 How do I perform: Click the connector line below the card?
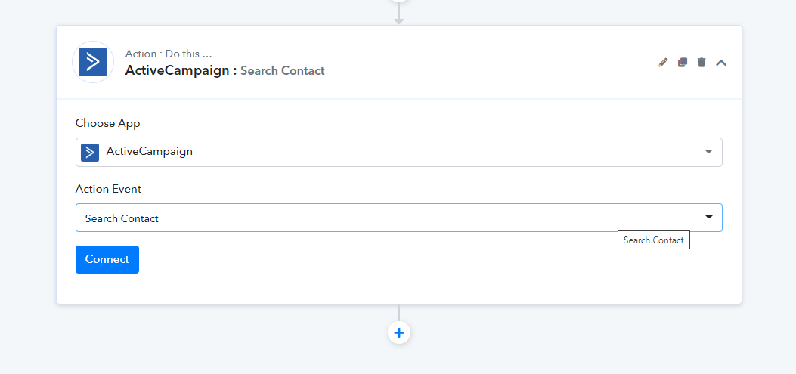pyautogui.click(x=399, y=313)
